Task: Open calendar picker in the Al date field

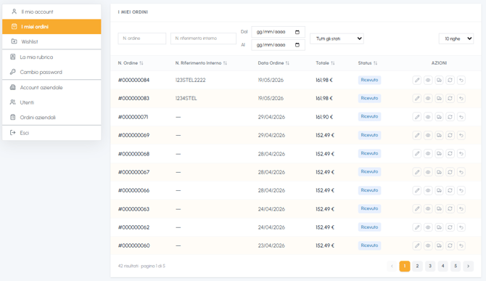Action: coord(297,45)
